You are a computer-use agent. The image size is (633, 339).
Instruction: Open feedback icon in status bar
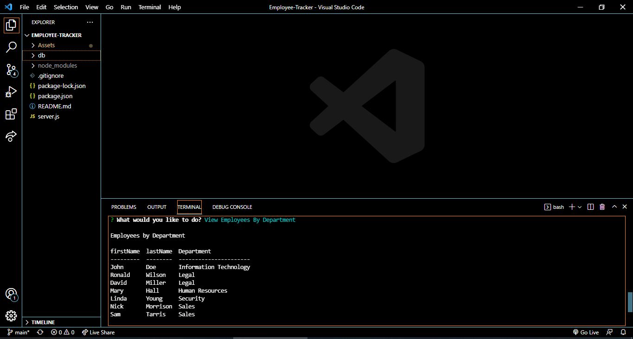[609, 333]
